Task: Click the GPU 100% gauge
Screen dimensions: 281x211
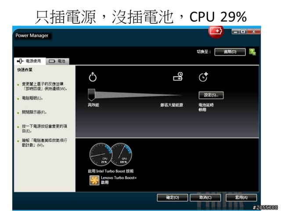Action: 121,154
